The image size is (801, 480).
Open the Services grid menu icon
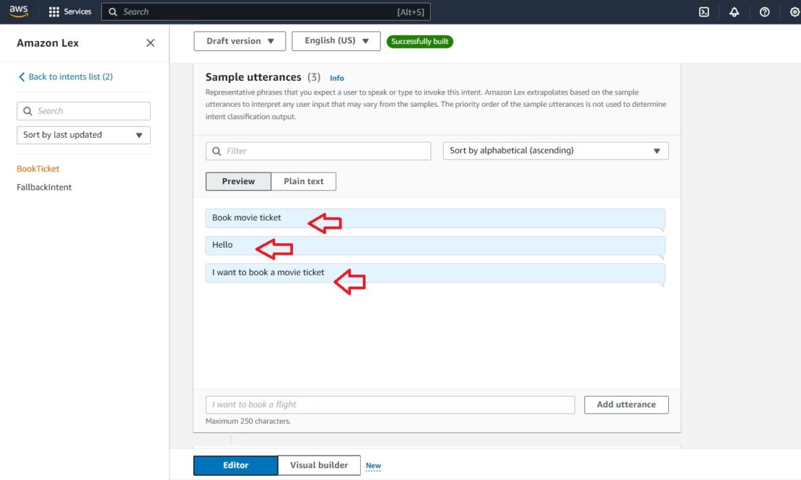(53, 11)
